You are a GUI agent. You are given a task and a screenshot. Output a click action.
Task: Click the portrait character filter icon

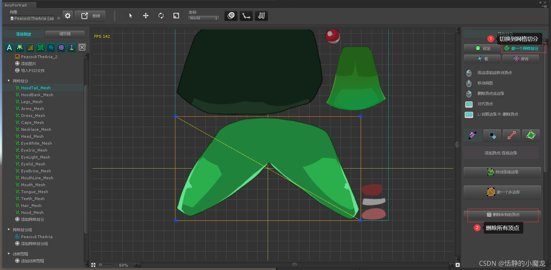click(20, 47)
